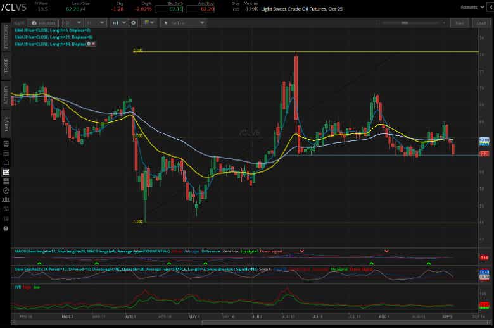The image size is (494, 329).
Task: Select the highlighted Charts icon in sidebar
Action: pos(6,172)
